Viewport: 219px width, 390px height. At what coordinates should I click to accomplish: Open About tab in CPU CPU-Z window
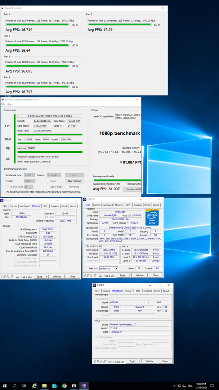(x=156, y=205)
